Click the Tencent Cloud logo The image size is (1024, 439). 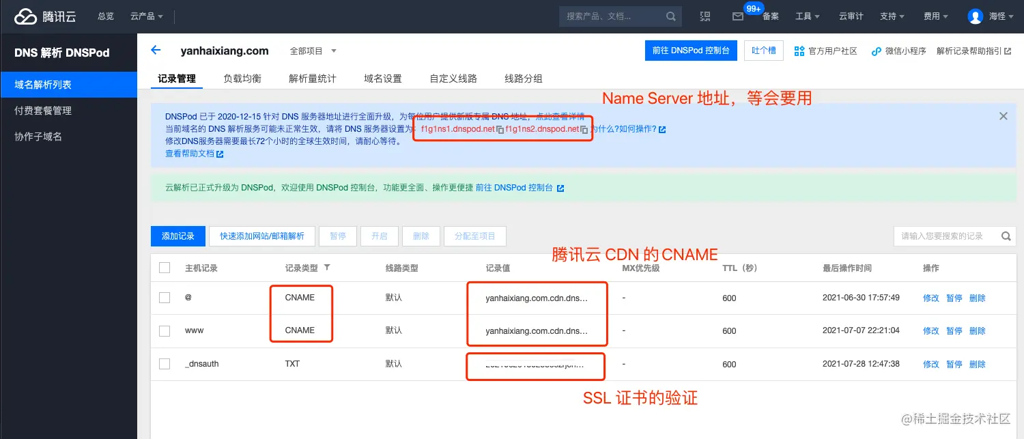tap(45, 16)
